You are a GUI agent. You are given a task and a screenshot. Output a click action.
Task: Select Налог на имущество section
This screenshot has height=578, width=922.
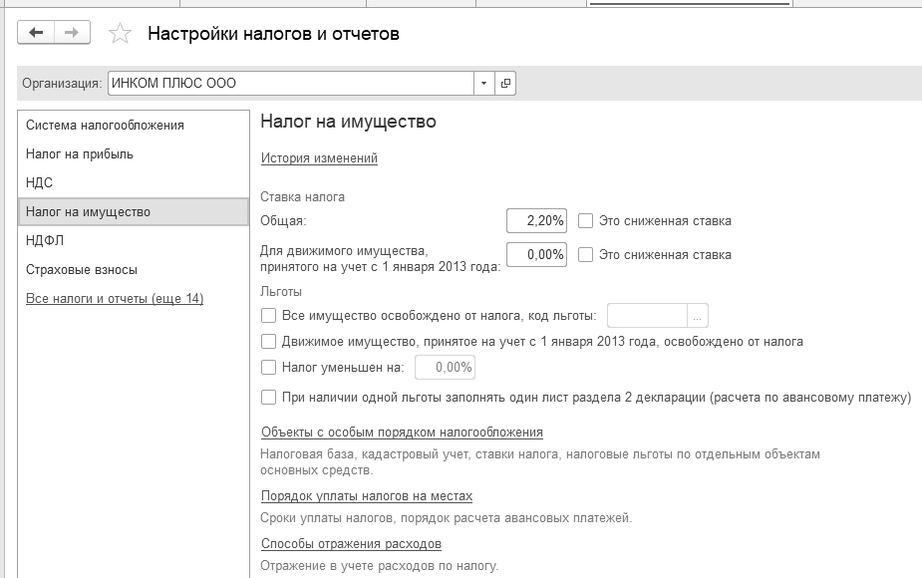click(134, 211)
